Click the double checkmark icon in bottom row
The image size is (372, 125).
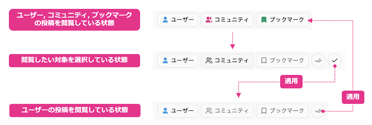(x=318, y=110)
